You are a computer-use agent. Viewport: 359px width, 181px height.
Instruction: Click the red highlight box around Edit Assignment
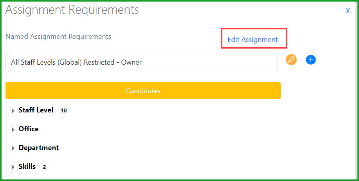254,38
